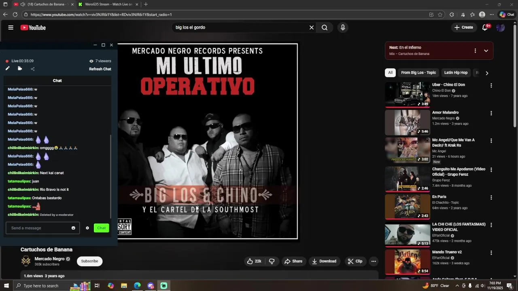Click the page vertical scrollbar

tap(515, 77)
